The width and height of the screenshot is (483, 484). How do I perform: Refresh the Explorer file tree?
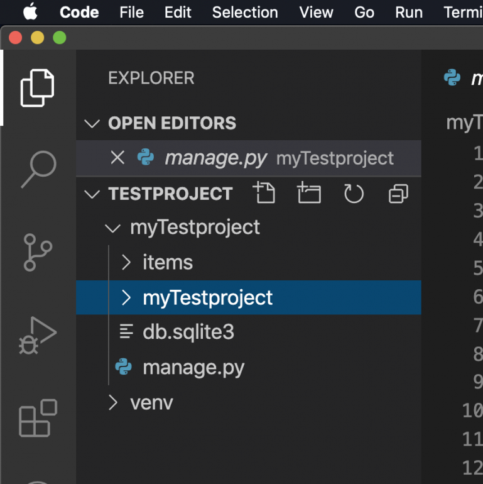(x=354, y=194)
